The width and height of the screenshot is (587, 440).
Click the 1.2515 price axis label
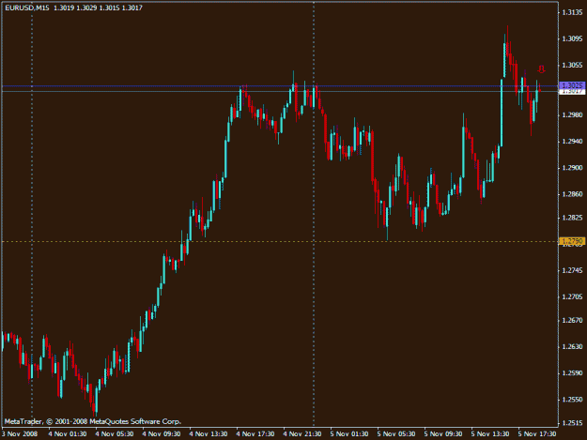tap(572, 423)
